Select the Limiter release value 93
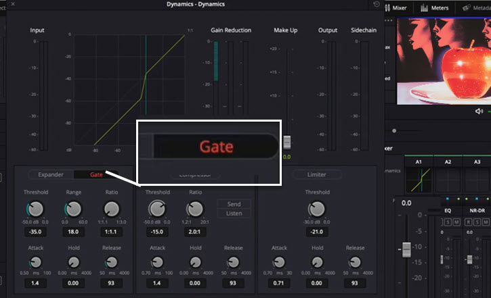The width and height of the screenshot is (491, 298). (354, 283)
